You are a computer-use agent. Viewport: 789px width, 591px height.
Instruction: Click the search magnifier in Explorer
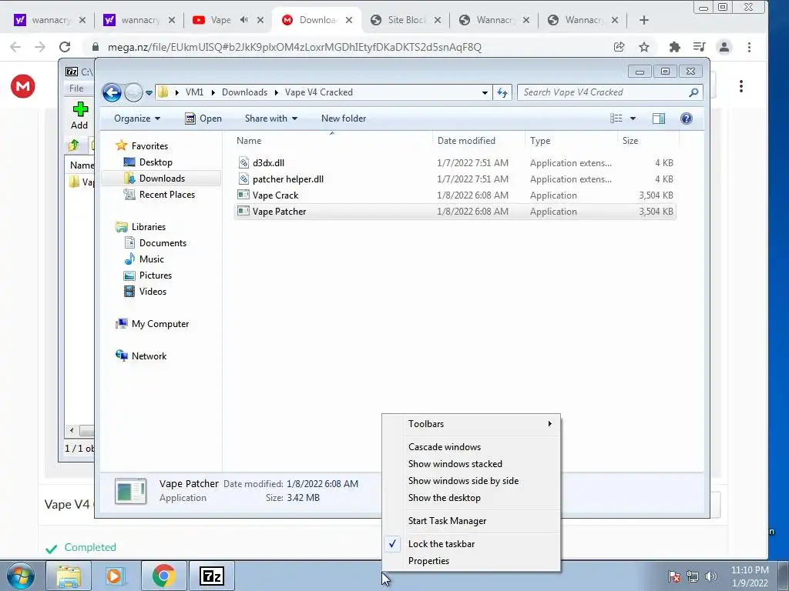(x=693, y=92)
